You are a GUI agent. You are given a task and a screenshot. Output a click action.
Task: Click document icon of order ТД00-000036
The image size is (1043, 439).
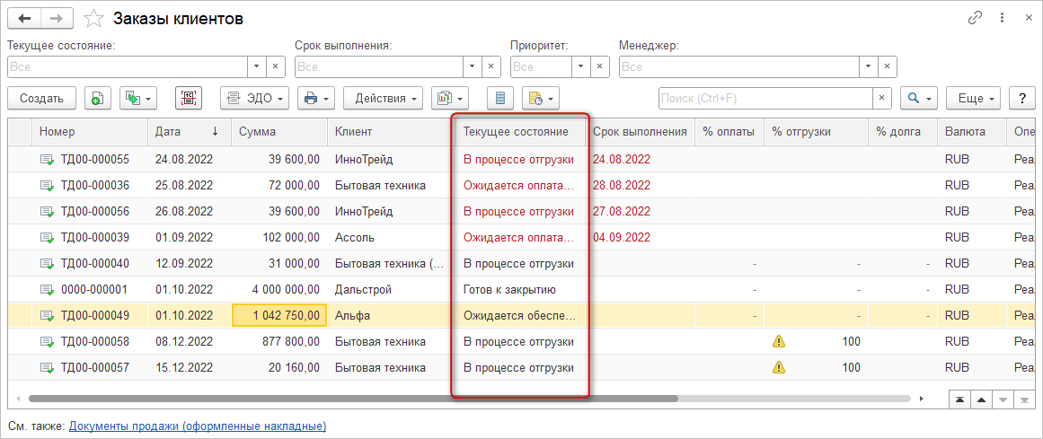click(x=48, y=186)
